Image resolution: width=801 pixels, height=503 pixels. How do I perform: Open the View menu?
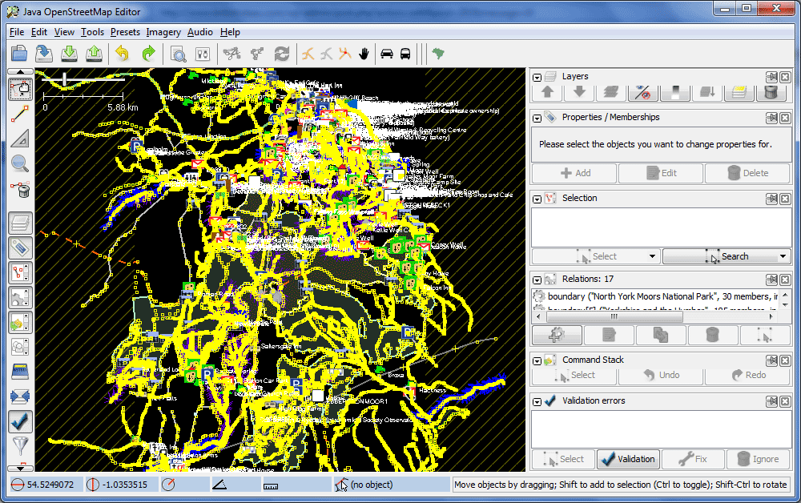pyautogui.click(x=64, y=32)
